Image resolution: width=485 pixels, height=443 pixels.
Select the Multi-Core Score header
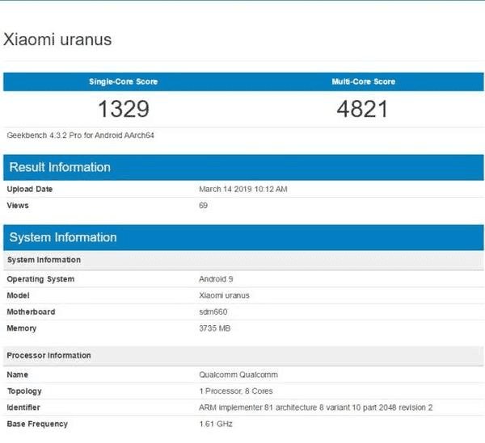(x=363, y=81)
